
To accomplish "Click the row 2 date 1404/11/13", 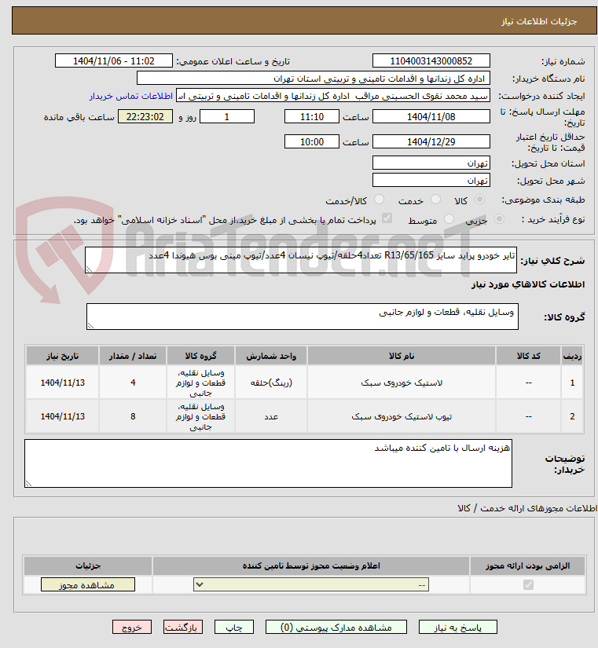I will coord(62,416).
